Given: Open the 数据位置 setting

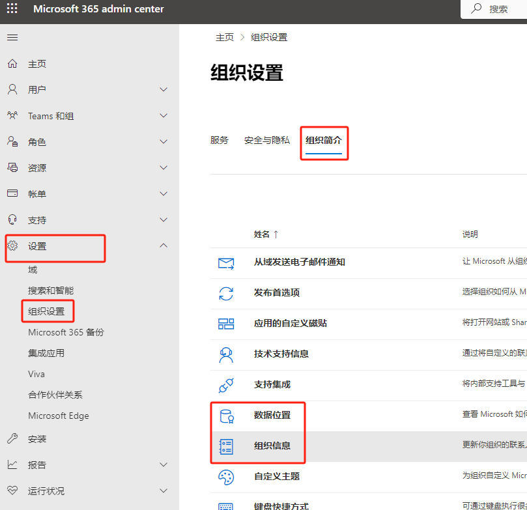Looking at the screenshot, I should point(272,416).
